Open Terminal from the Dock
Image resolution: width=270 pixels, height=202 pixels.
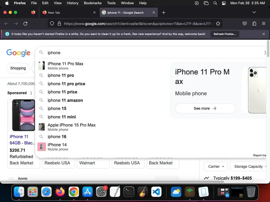(x=129, y=192)
